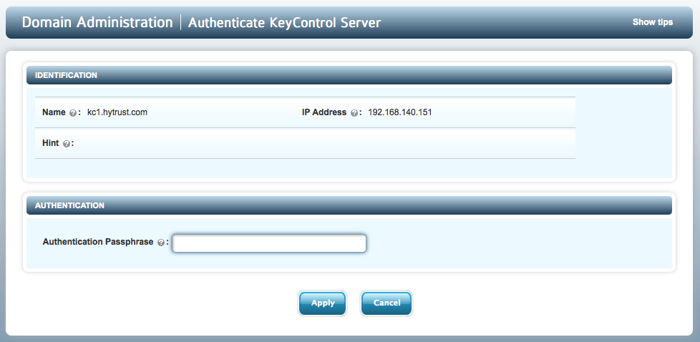
Task: Click the IDENTIFICATION section header
Action: [x=349, y=75]
